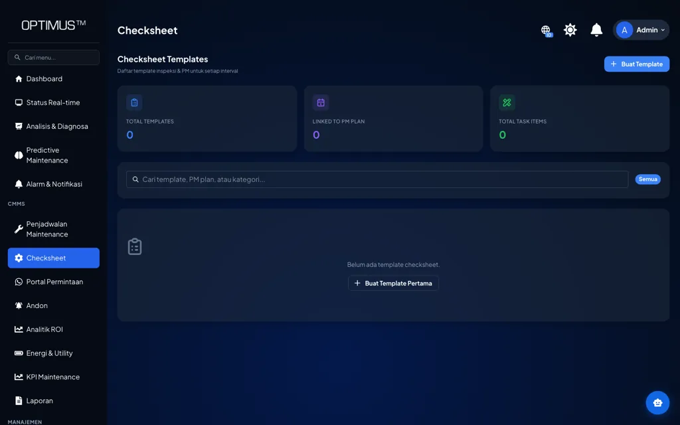Screen dimensions: 680x425
Task: Click the MANAJEMEN section label
Action: pos(25,422)
